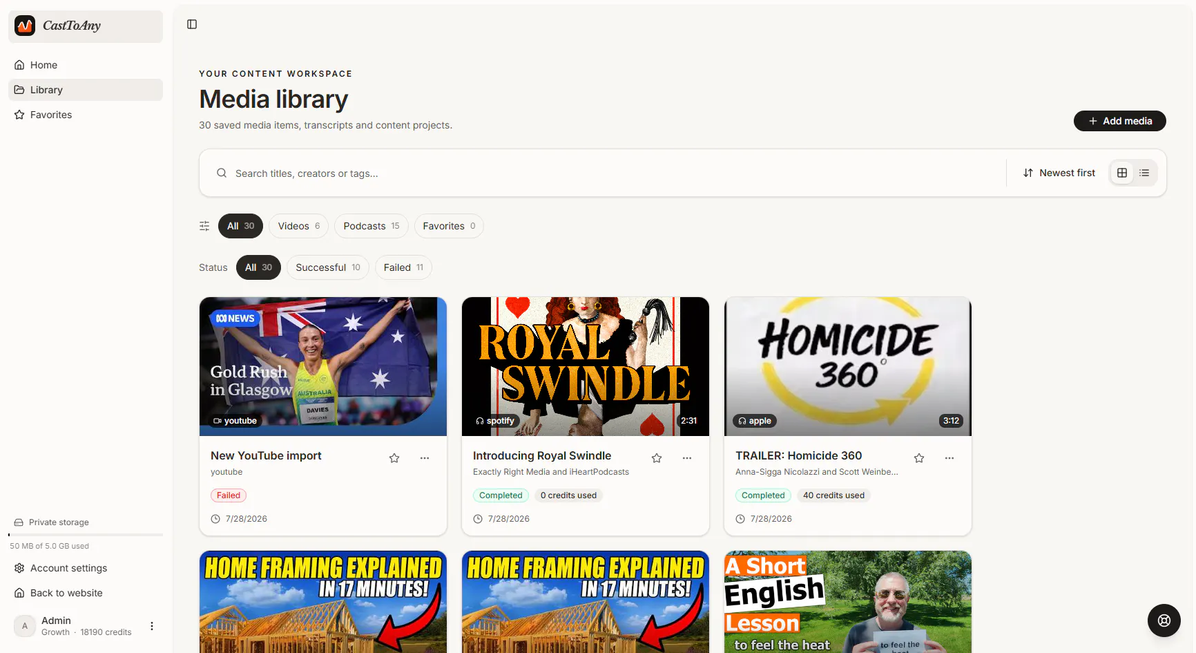The height and width of the screenshot is (653, 1196).
Task: Filter by Successful status
Action: click(x=328, y=267)
